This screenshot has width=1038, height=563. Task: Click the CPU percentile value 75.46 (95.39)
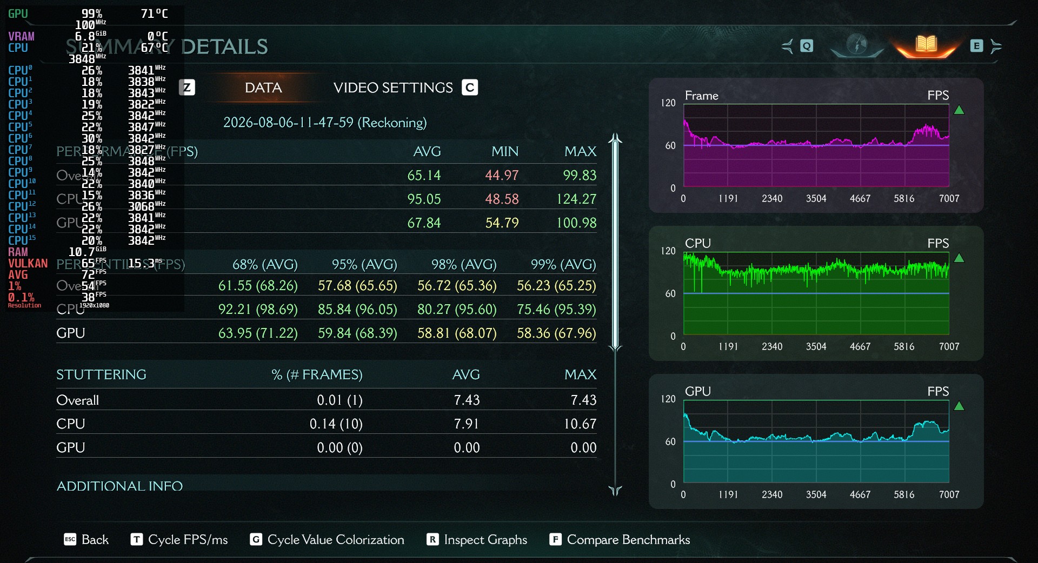point(556,309)
